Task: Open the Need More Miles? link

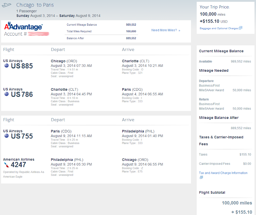Action: pos(166,30)
